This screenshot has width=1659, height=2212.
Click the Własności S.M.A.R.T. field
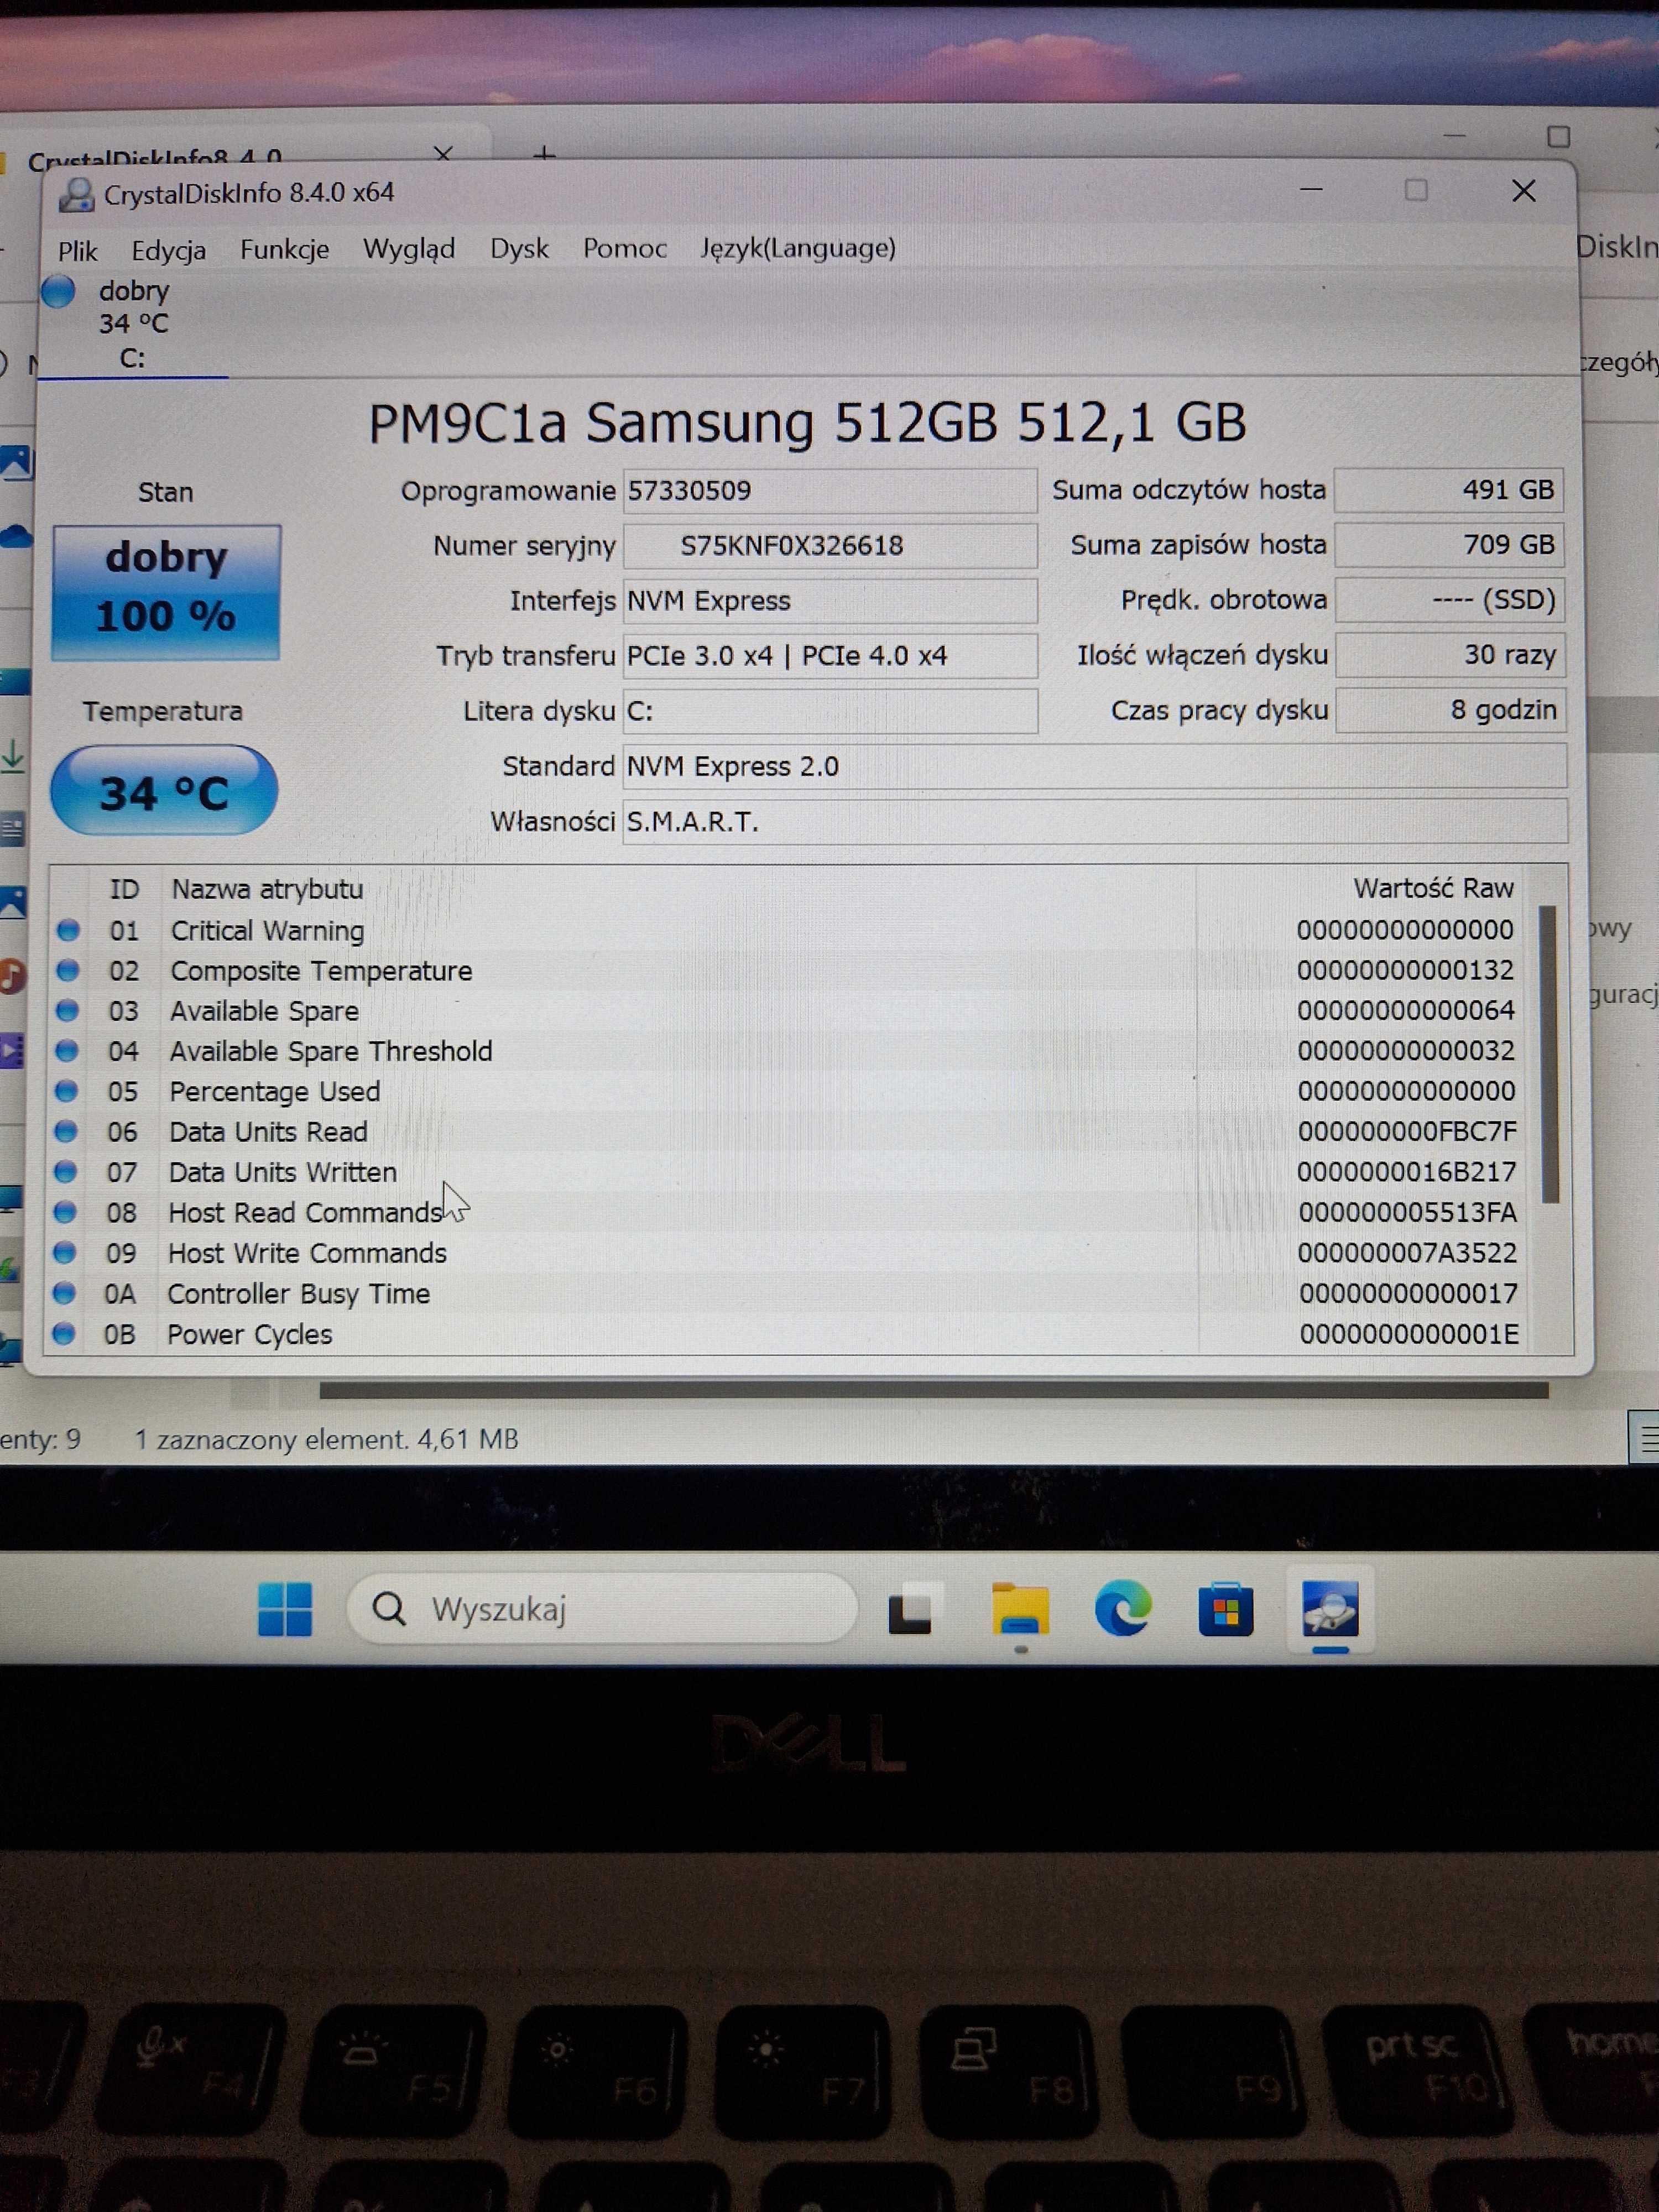tap(1094, 821)
